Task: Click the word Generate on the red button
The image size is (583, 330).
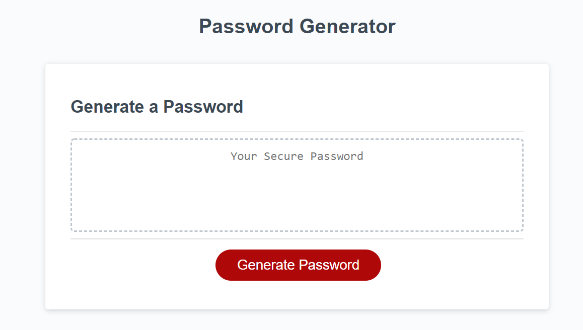Action: (x=265, y=265)
